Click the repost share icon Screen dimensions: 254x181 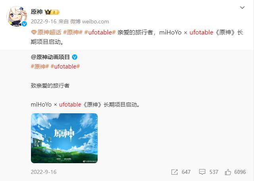coord(175,172)
